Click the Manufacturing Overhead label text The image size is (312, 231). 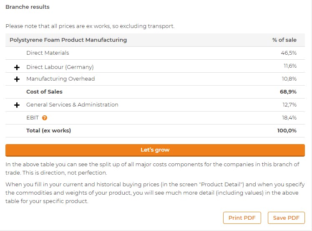click(60, 79)
